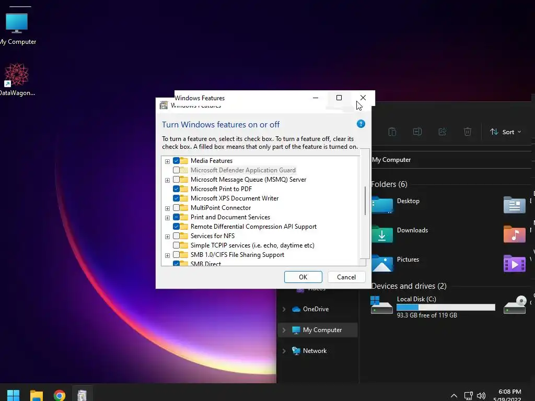Check Microsoft Defender Application Guard checkbox

coord(176,170)
